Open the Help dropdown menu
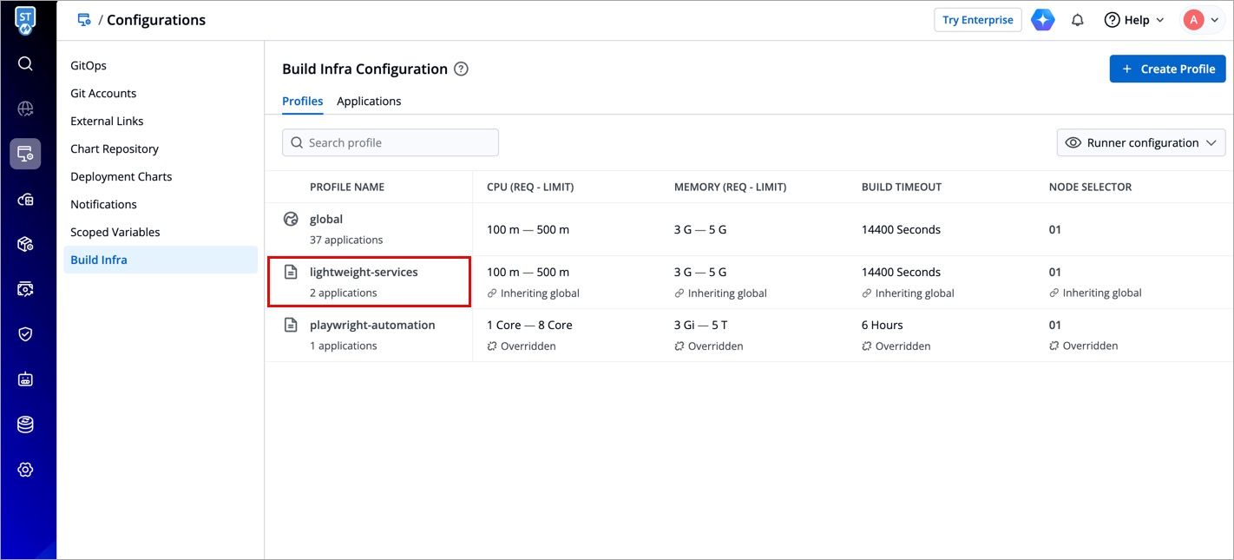This screenshot has height=560, width=1234. [x=1133, y=20]
